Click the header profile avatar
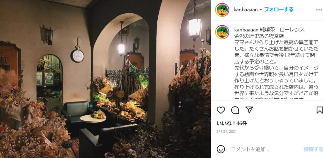 click(222, 10)
